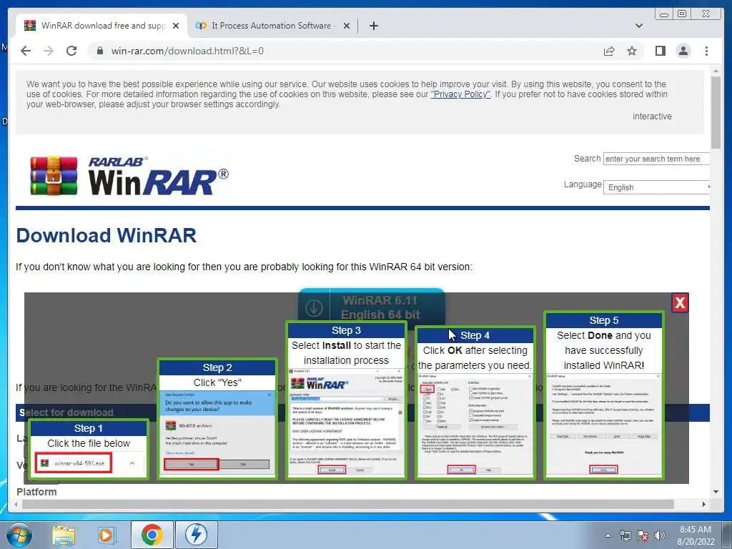This screenshot has height=549, width=732.
Task: Open the Chrome profile avatar
Action: pos(683,51)
